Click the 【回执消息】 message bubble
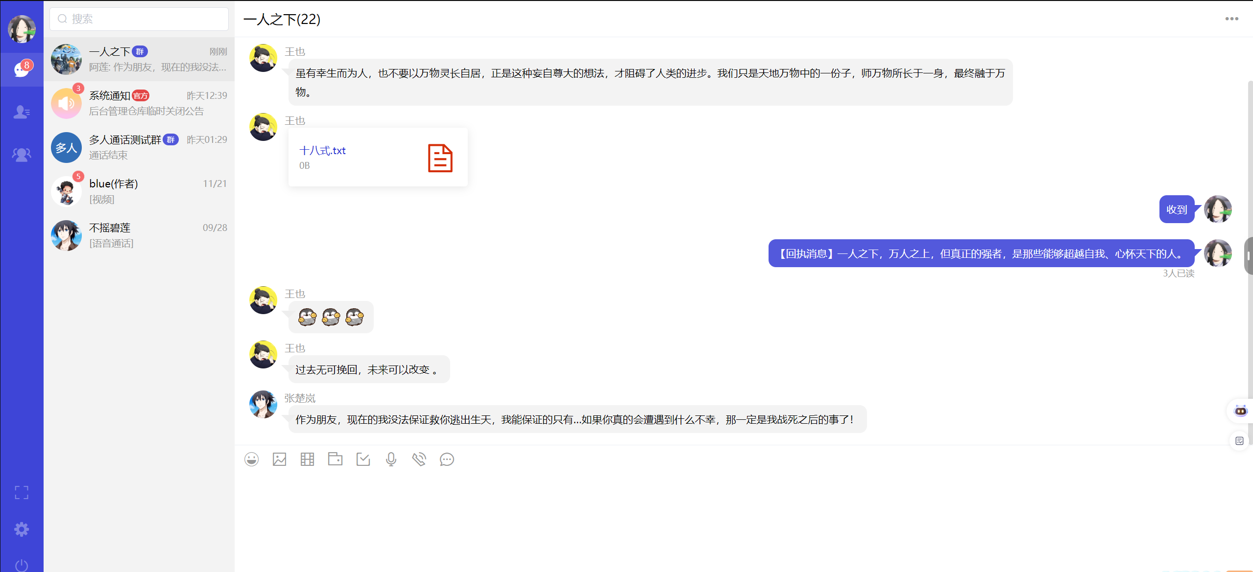 click(x=981, y=253)
